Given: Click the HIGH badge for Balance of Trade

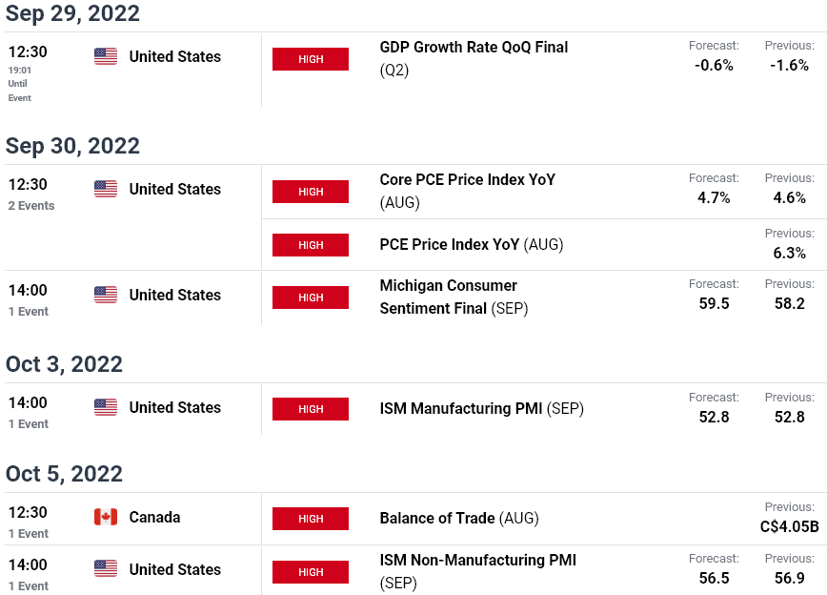Looking at the screenshot, I should click(311, 519).
